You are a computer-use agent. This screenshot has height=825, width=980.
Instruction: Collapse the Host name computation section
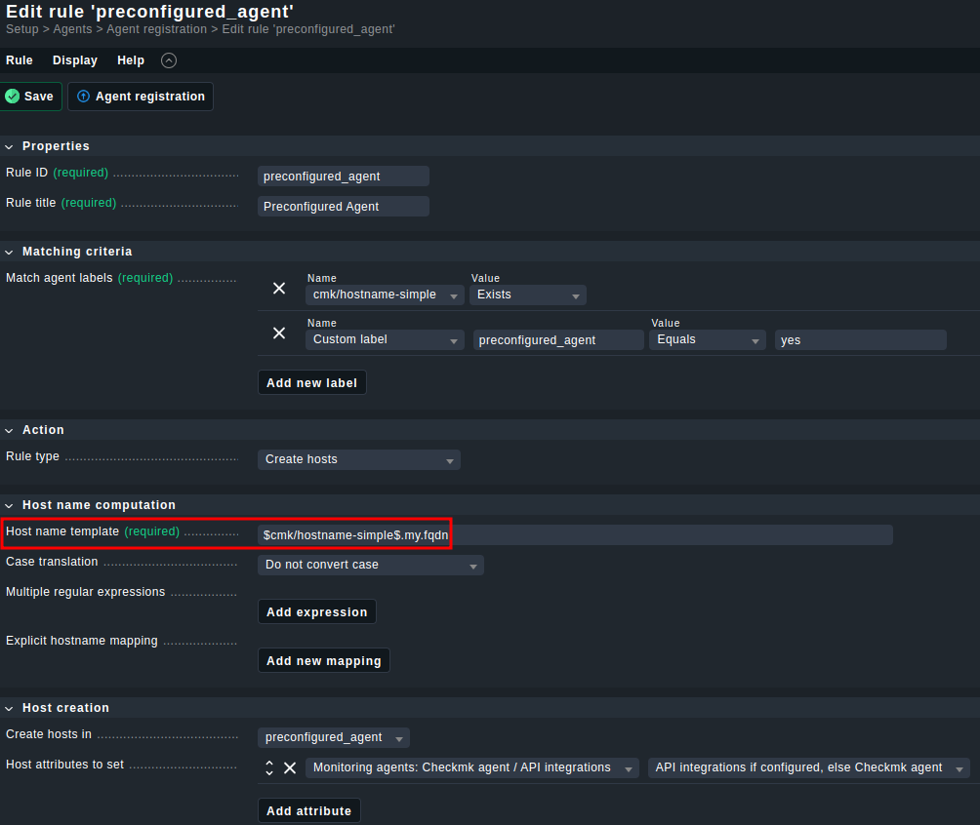coord(10,505)
